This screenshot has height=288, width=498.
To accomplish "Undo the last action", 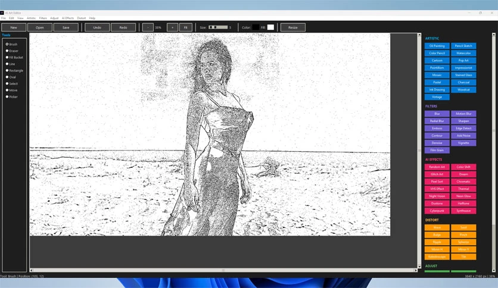I will [x=97, y=27].
